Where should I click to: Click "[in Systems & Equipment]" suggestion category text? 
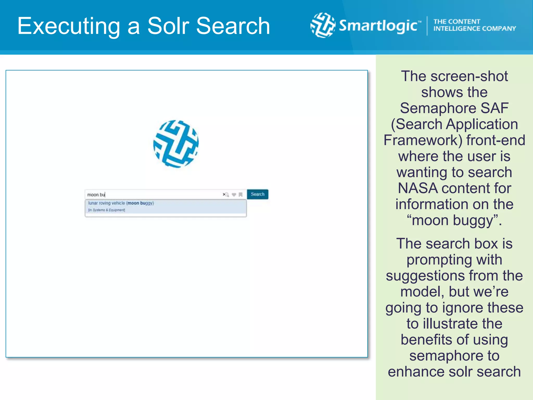tap(106, 210)
